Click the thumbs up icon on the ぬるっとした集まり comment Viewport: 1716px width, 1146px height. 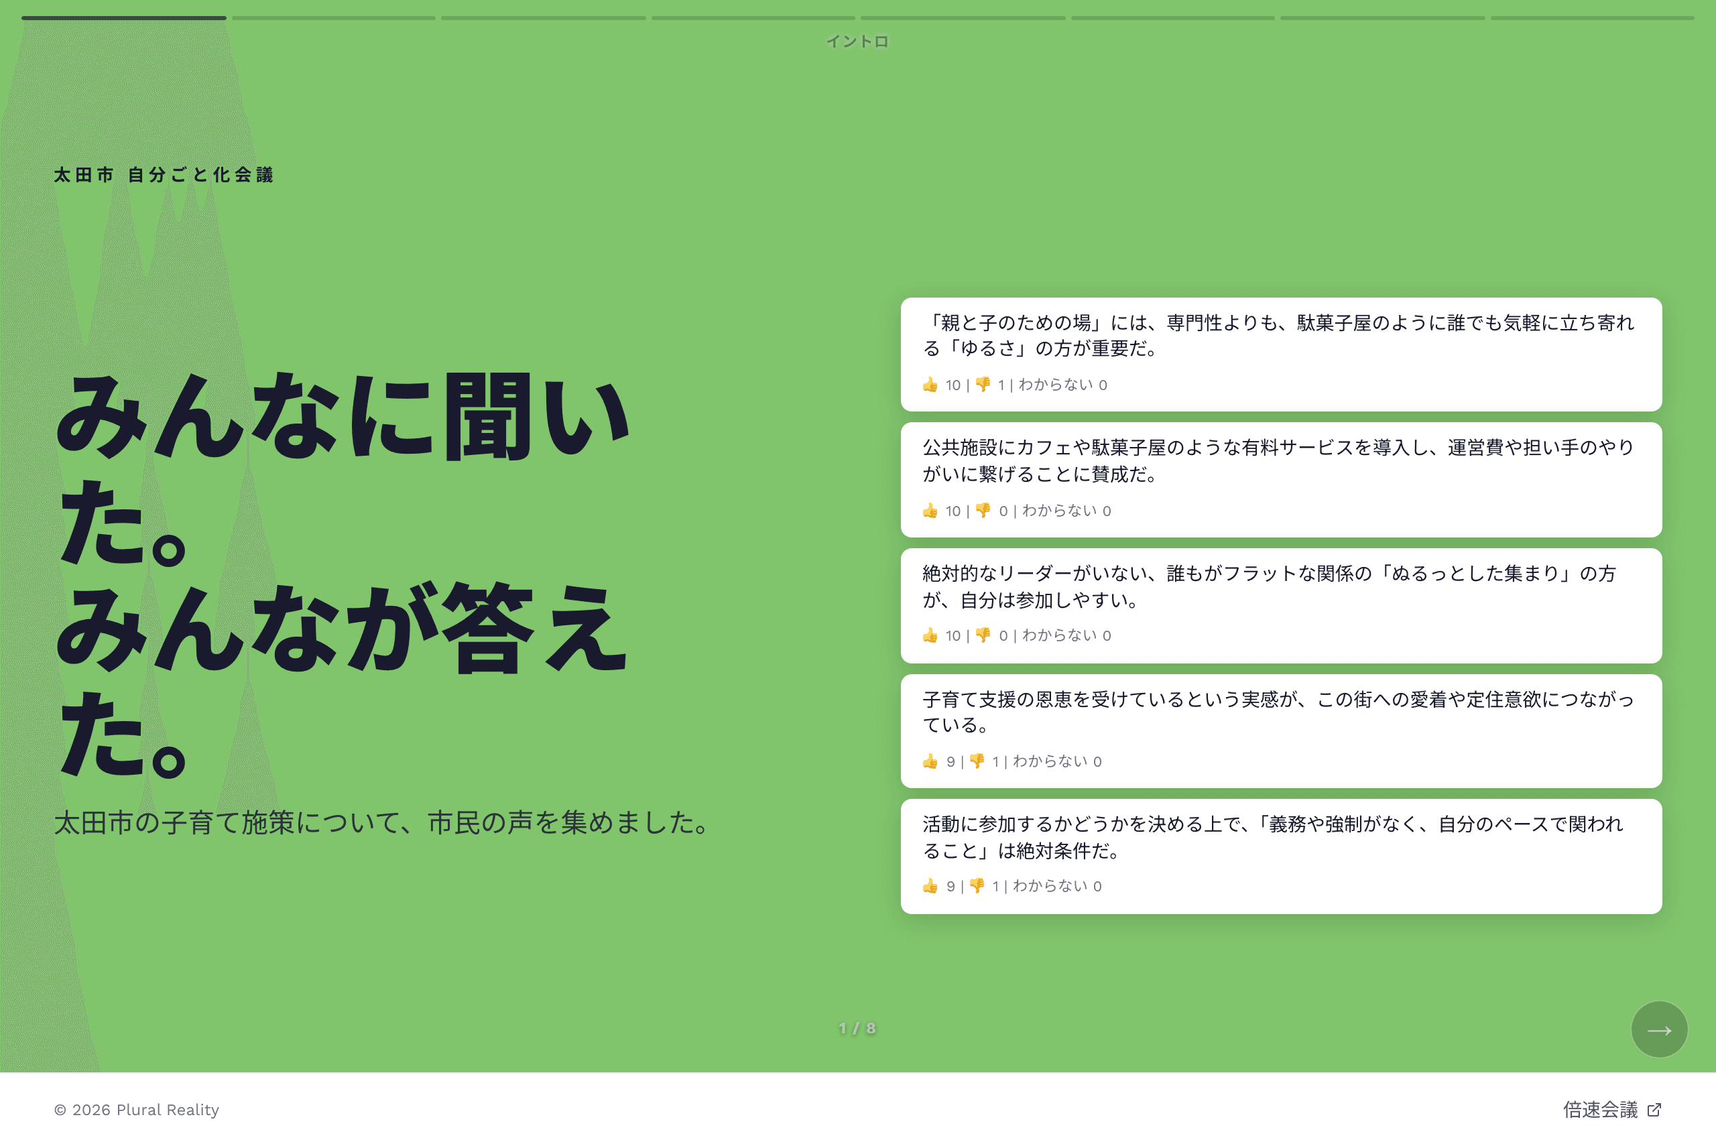tap(930, 635)
